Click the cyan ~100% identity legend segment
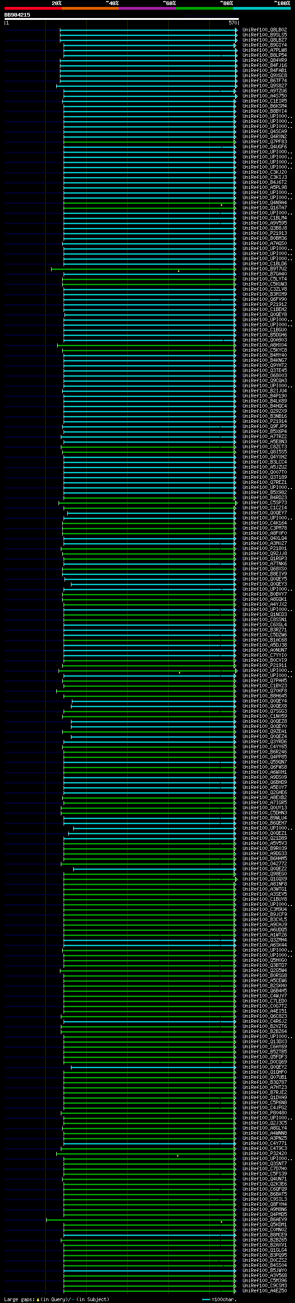This screenshot has width=295, height=1303. pos(262,8)
